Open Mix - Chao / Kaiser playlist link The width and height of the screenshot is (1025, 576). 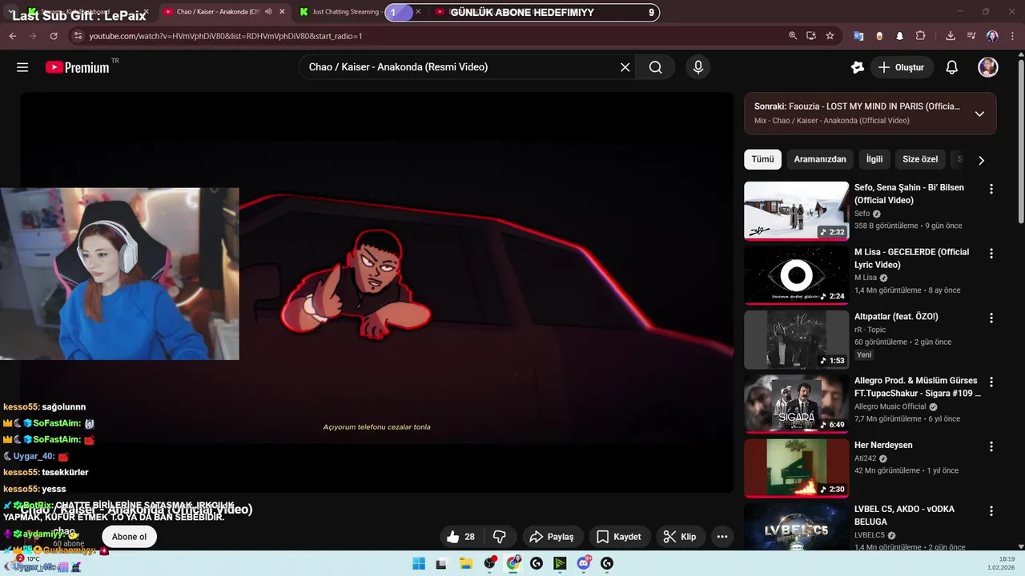pos(832,121)
